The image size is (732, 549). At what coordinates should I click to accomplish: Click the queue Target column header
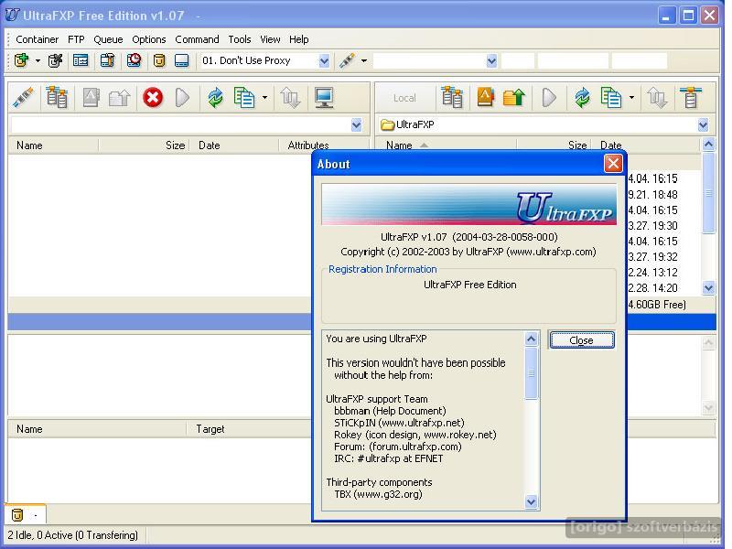[248, 429]
